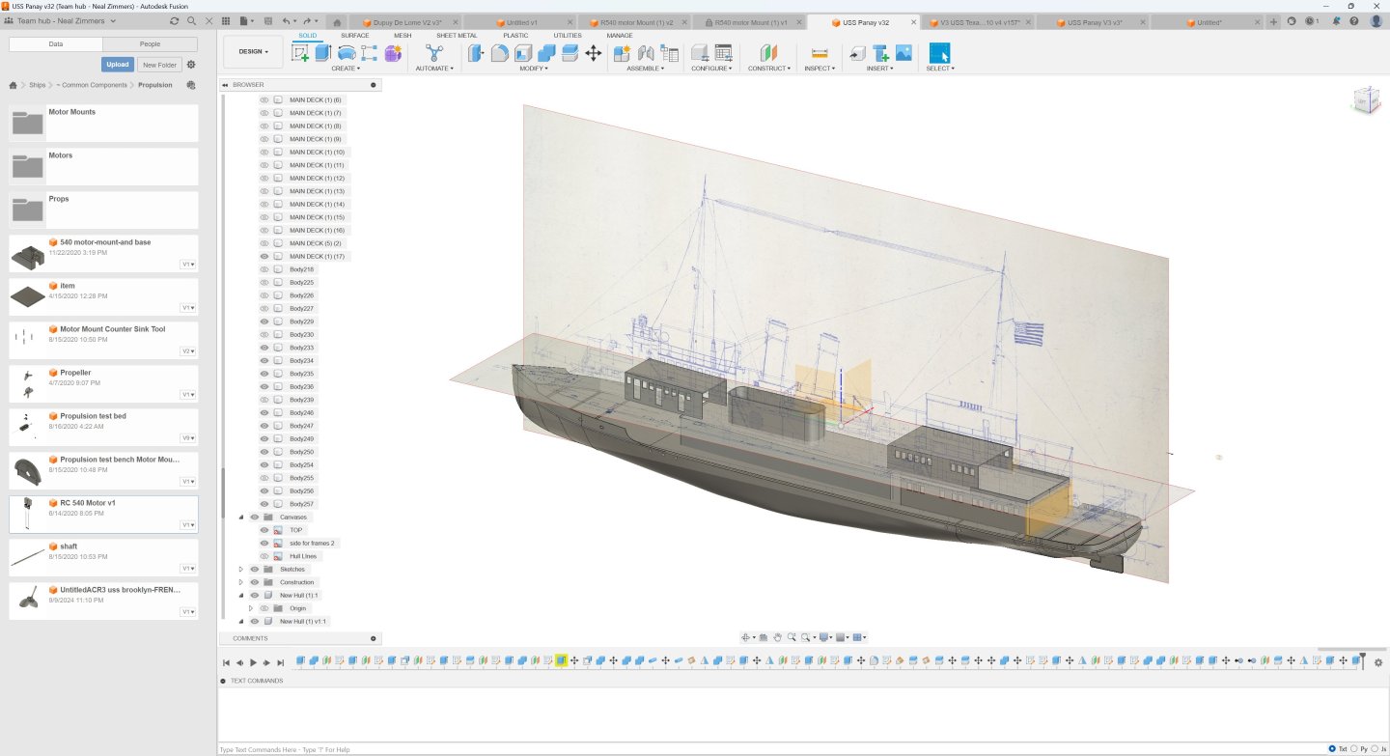
Task: Click the Change Parameters table icon
Action: click(723, 54)
